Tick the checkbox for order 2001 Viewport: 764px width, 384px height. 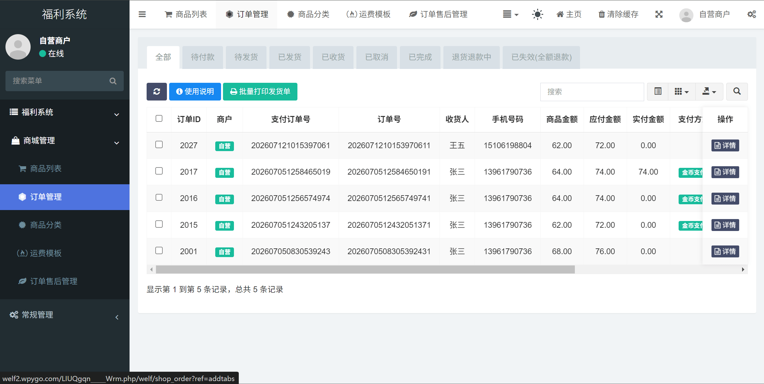tap(159, 251)
